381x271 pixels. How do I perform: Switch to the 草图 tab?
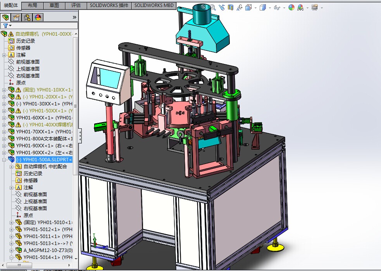[54, 5]
